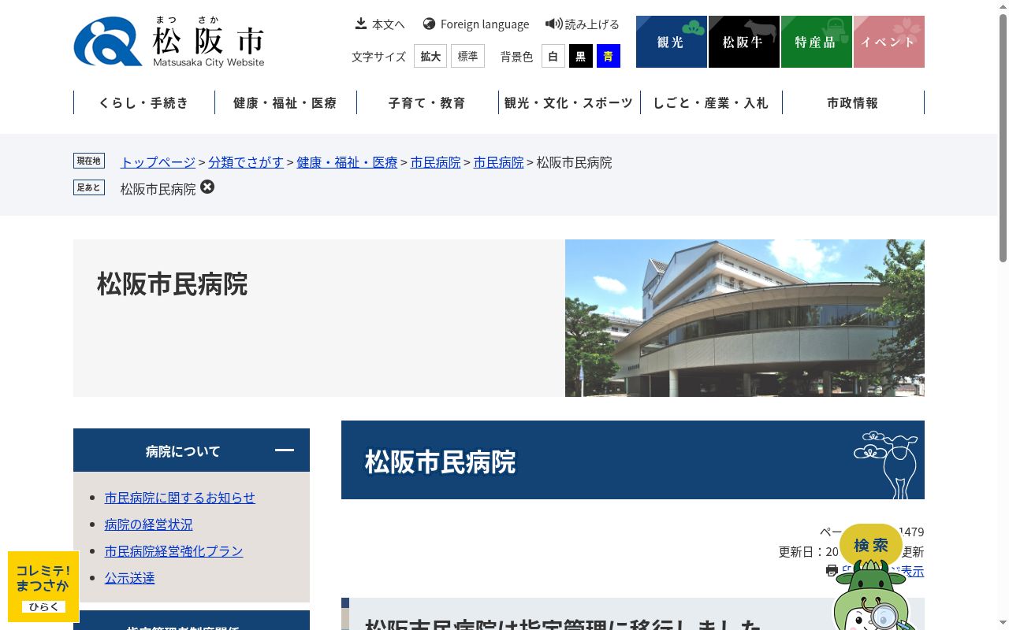The height and width of the screenshot is (630, 1009).
Task: Open 公示送達 link
Action: point(129,578)
